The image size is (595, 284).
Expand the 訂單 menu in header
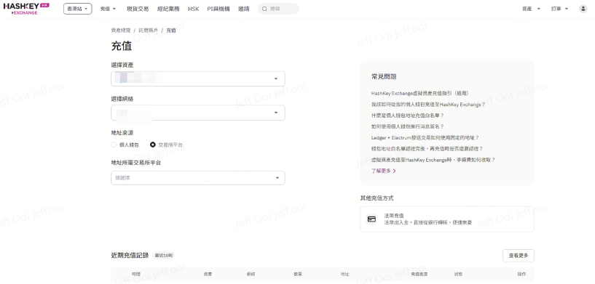pos(560,9)
